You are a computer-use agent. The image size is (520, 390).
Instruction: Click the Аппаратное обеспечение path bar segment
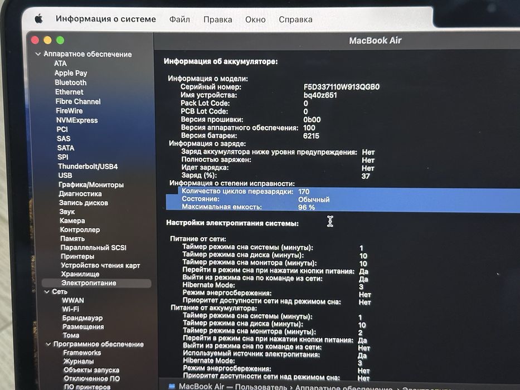pos(343,387)
